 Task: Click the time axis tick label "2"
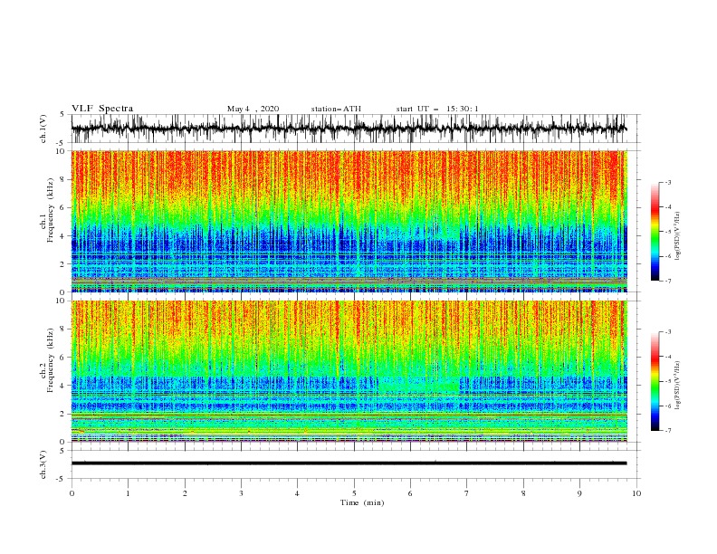pyautogui.click(x=185, y=493)
